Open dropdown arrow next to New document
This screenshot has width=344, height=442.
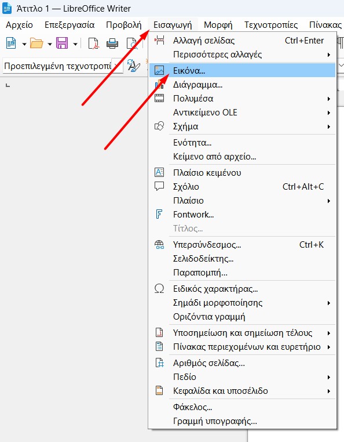pyautogui.click(x=24, y=44)
